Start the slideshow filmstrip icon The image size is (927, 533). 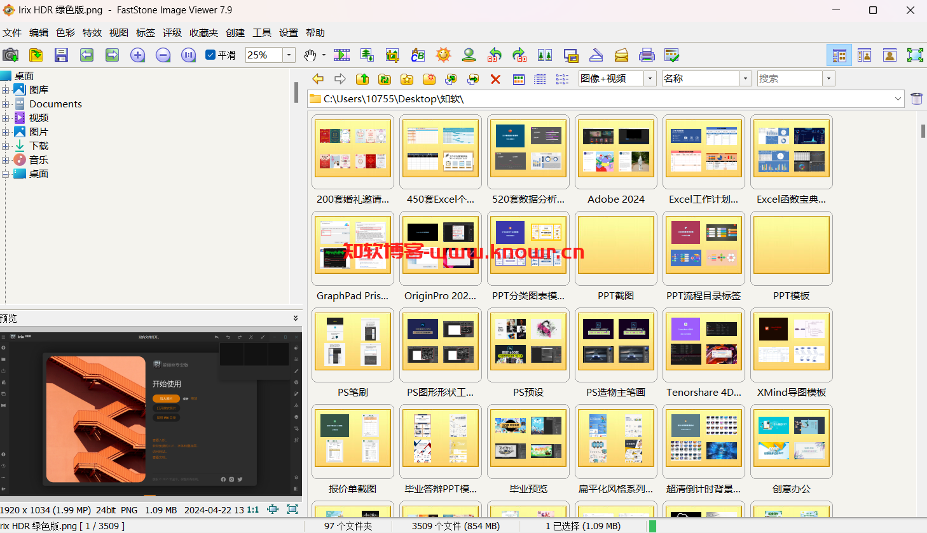[x=341, y=55]
